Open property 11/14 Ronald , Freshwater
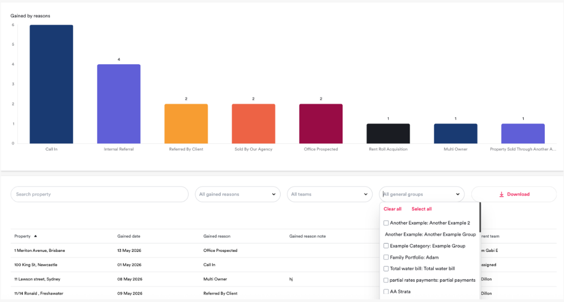The image size is (564, 302). pos(39,293)
